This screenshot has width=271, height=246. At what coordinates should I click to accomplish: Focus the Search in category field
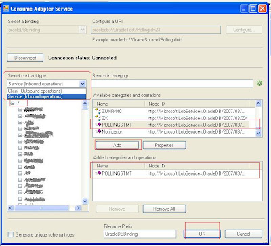(x=173, y=83)
